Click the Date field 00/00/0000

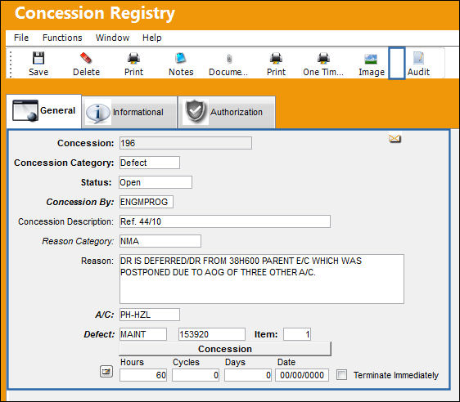click(302, 375)
